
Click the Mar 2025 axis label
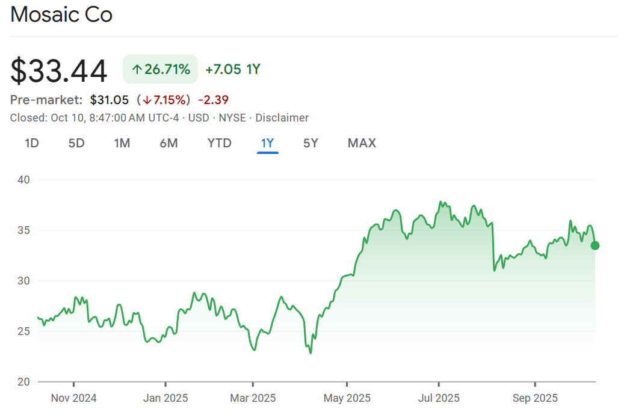coord(253,398)
